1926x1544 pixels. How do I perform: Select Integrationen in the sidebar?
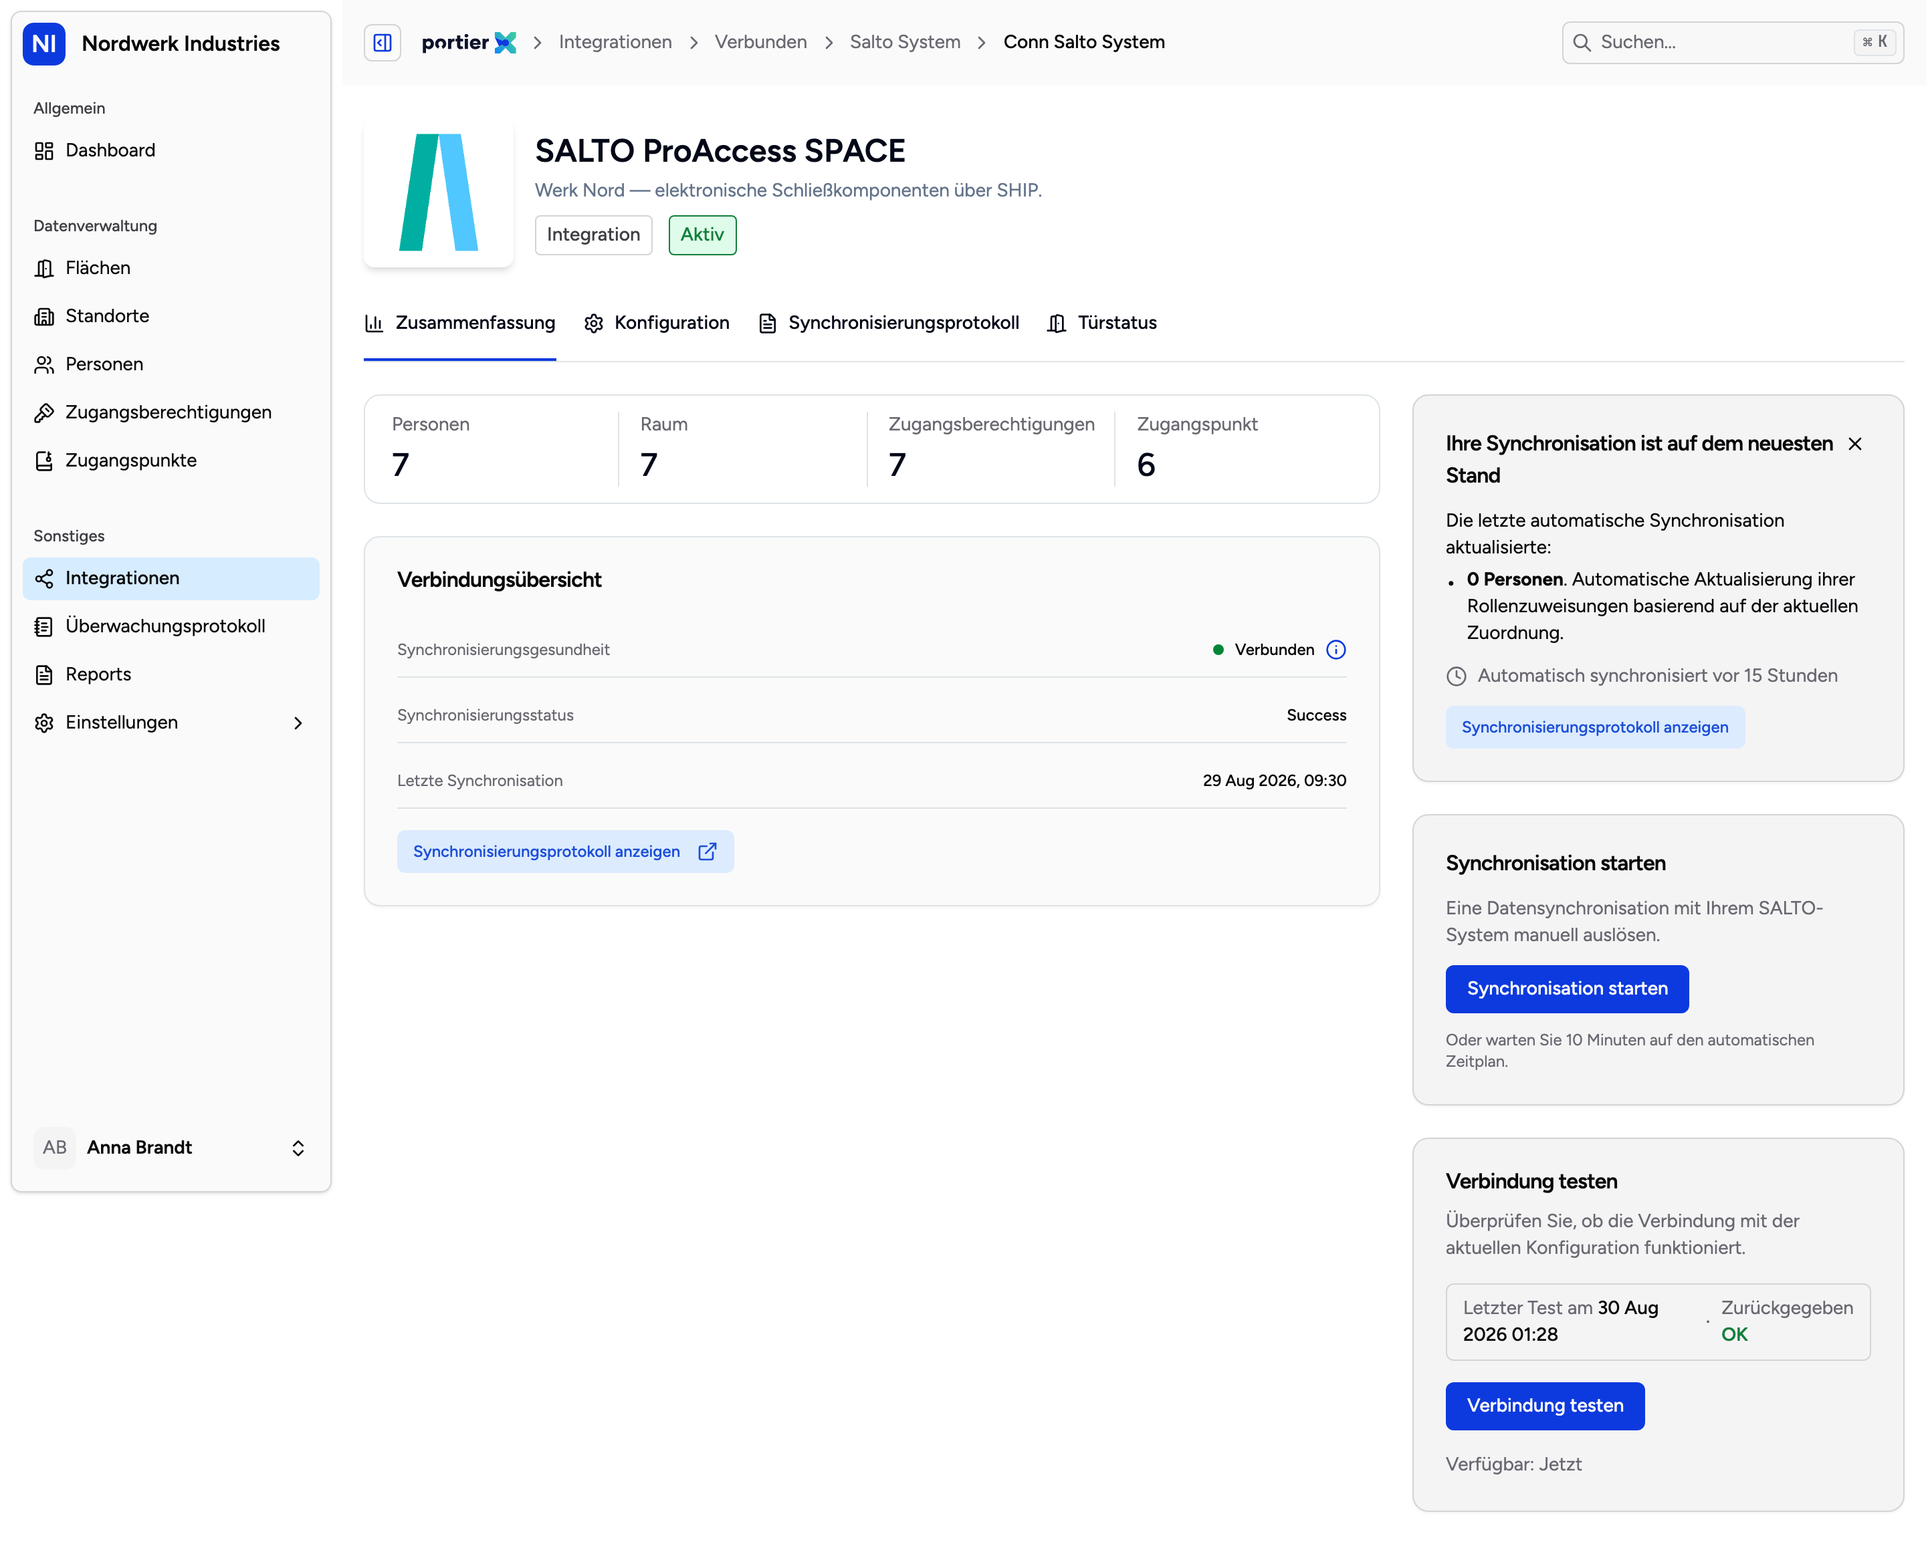[171, 579]
